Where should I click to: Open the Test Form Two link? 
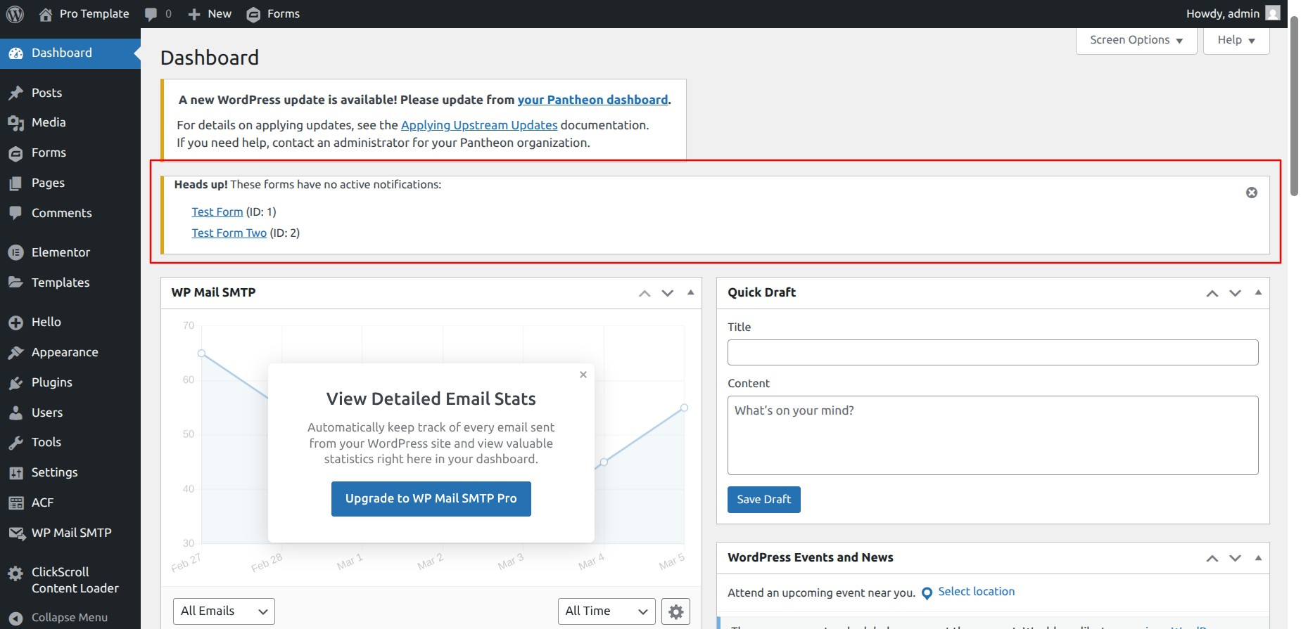tap(229, 233)
